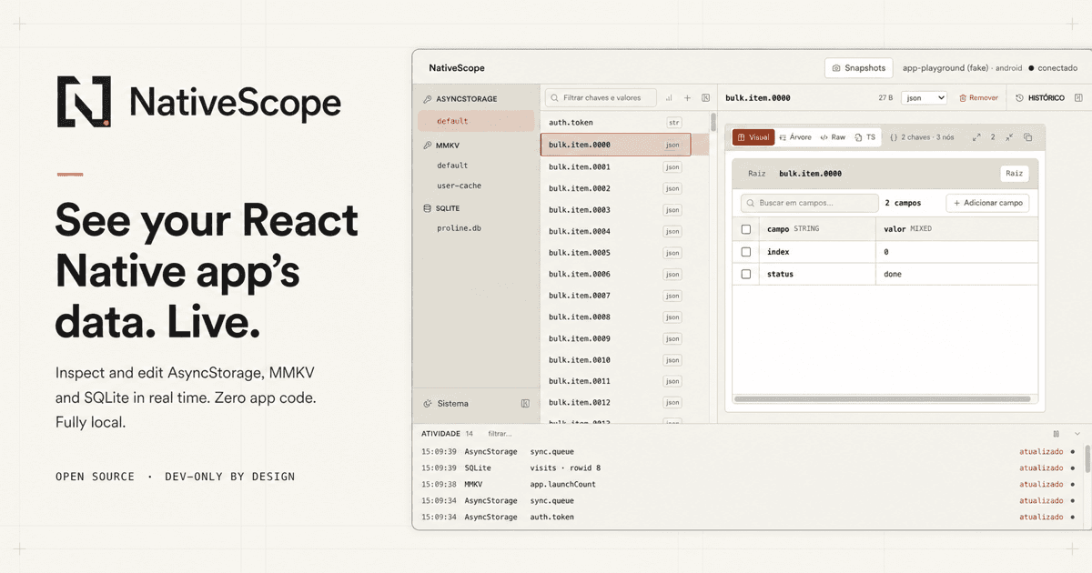This screenshot has width=1092, height=573.
Task: Select the bulk.item.0001 key
Action: click(615, 166)
